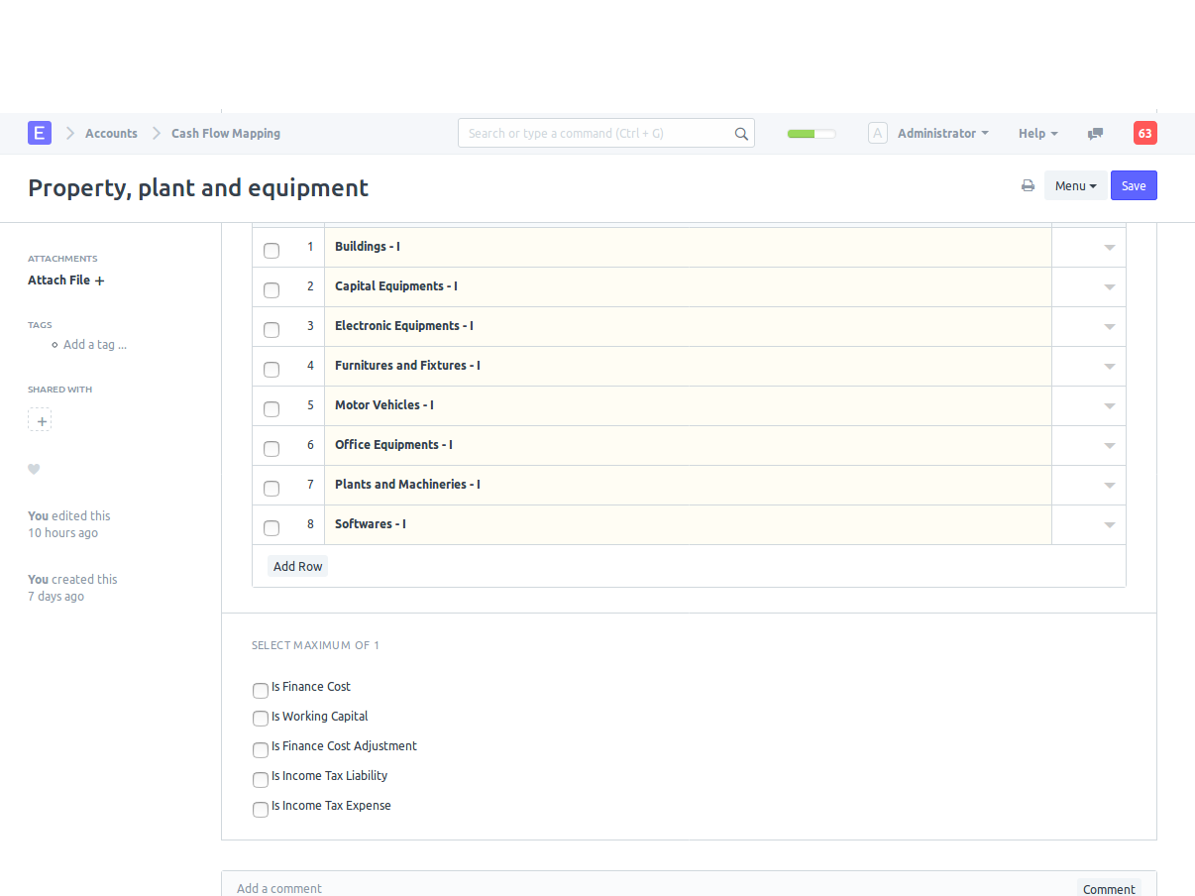This screenshot has width=1195, height=896.
Task: Check the Is Income Tax Expense option
Action: point(261,810)
